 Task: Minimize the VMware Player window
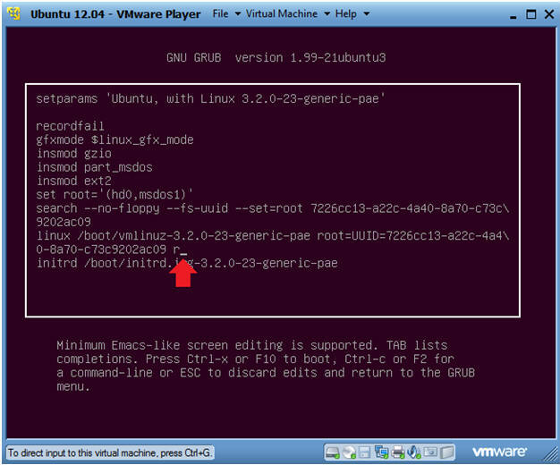click(x=513, y=15)
